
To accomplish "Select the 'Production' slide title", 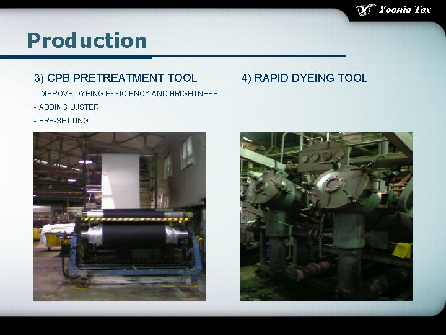I will tap(87, 40).
